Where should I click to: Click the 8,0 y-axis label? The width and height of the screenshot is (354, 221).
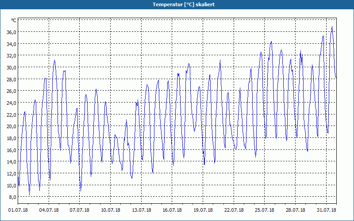pos(12,197)
